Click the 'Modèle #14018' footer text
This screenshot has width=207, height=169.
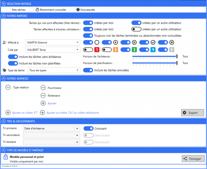click(10, 166)
